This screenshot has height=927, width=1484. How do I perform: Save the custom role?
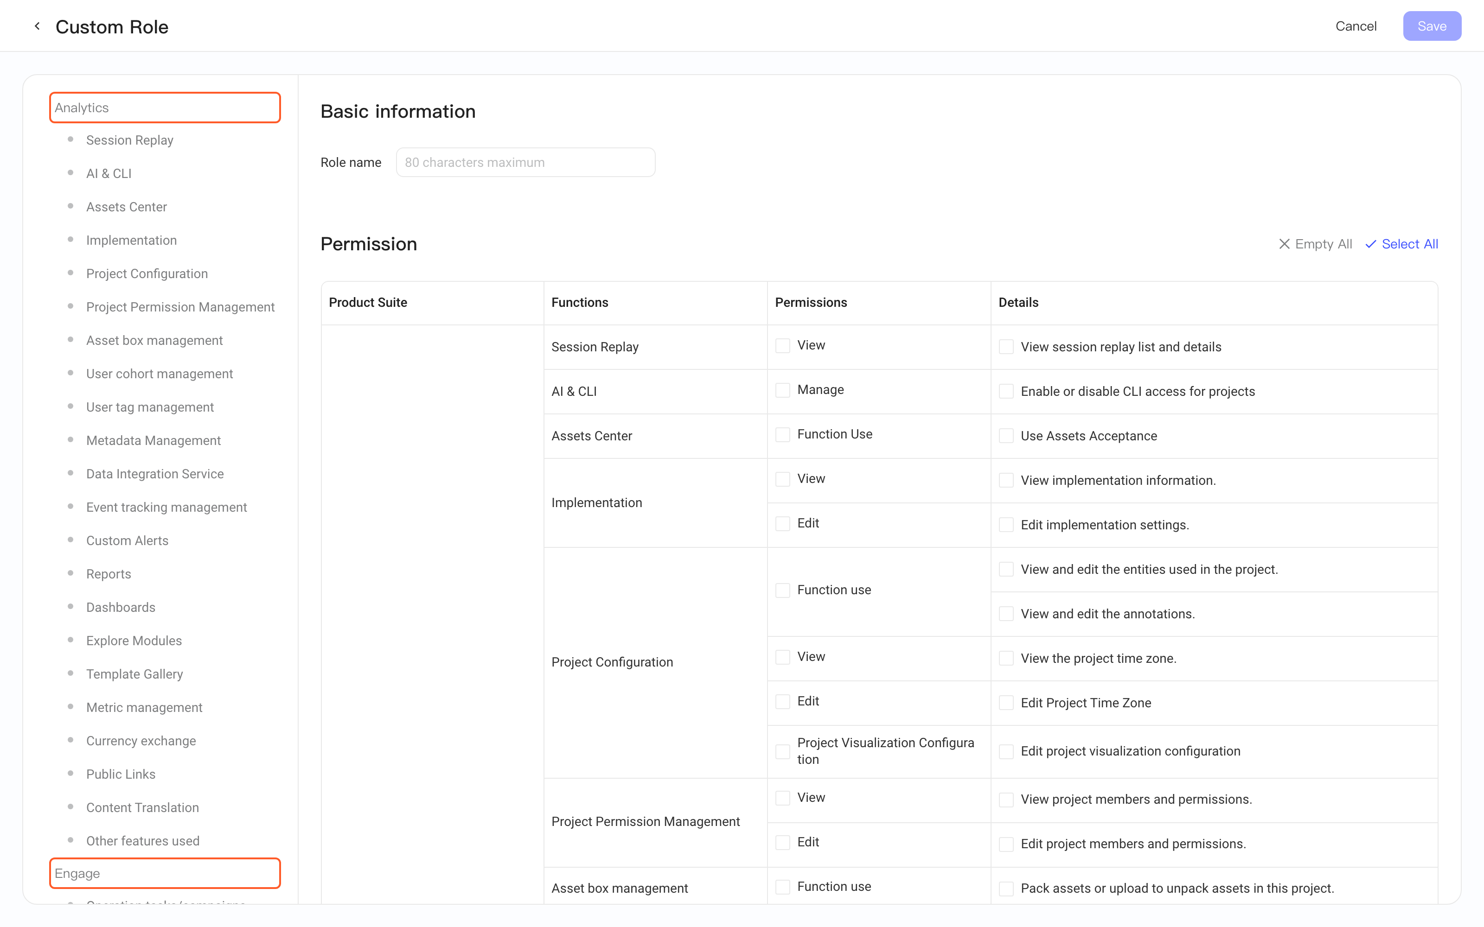coord(1432,26)
